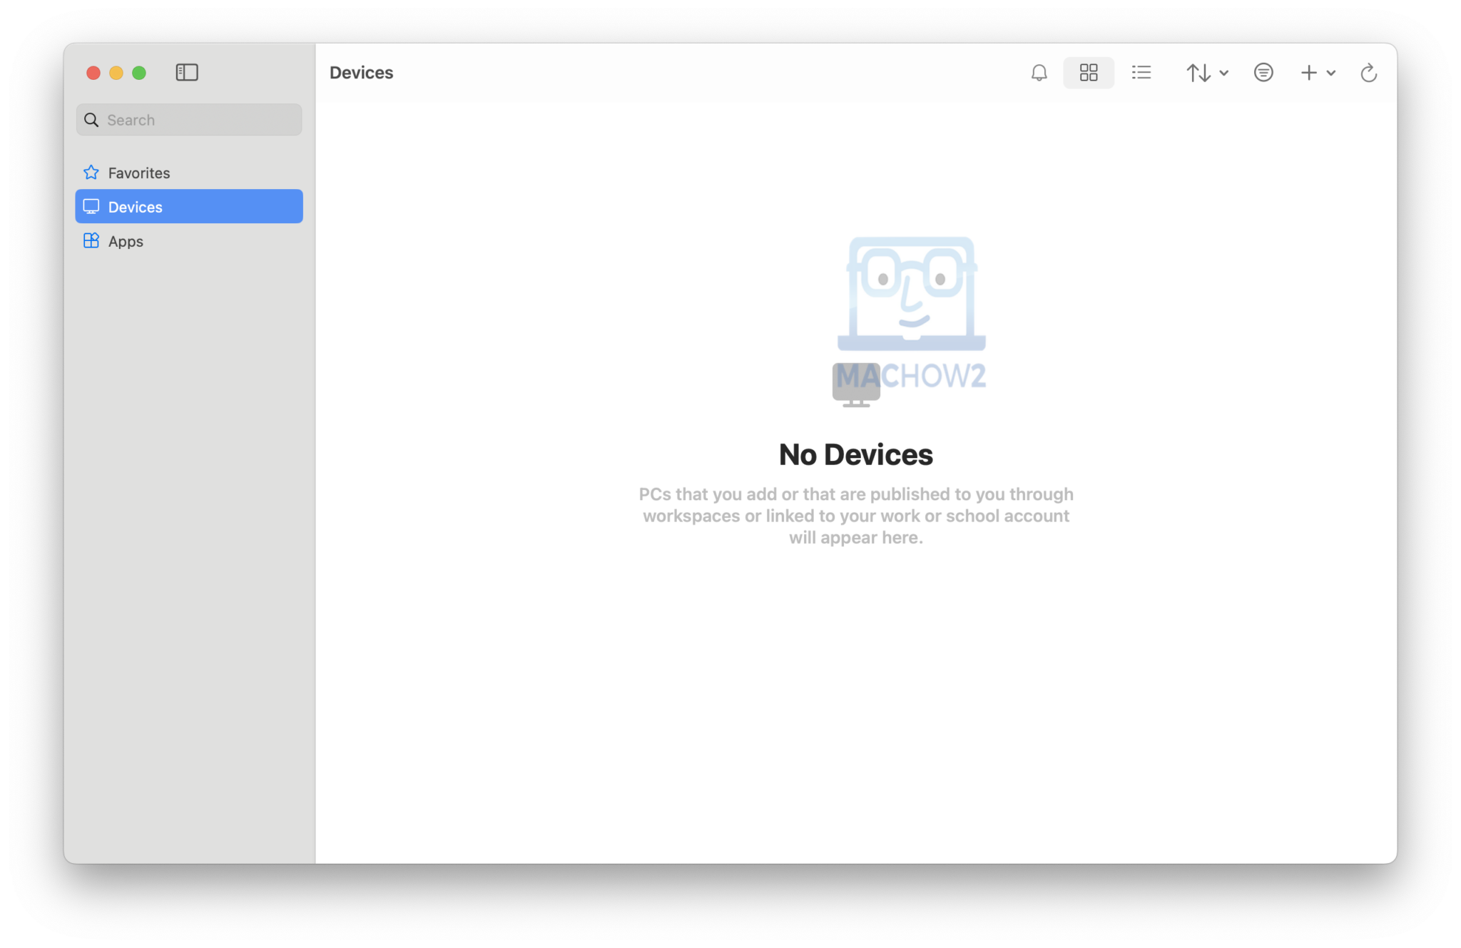Toggle list view display mode

coord(1141,72)
